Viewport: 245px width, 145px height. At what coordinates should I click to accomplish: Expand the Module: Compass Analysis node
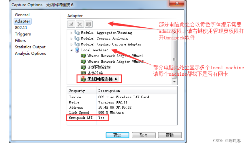tap(71, 39)
